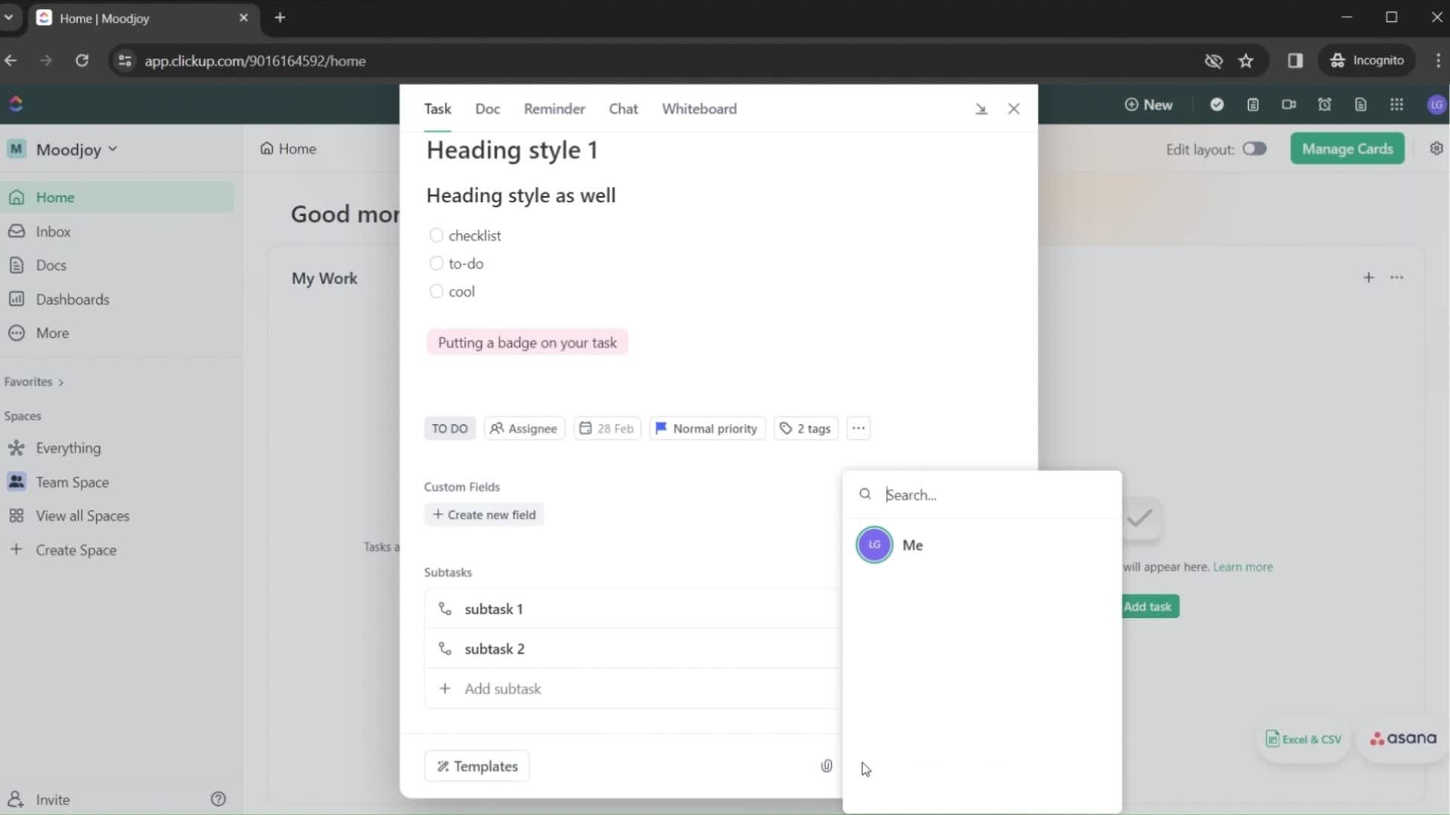Screen dimensions: 1450x815
Task: Click the Create new field button
Action: coord(483,515)
